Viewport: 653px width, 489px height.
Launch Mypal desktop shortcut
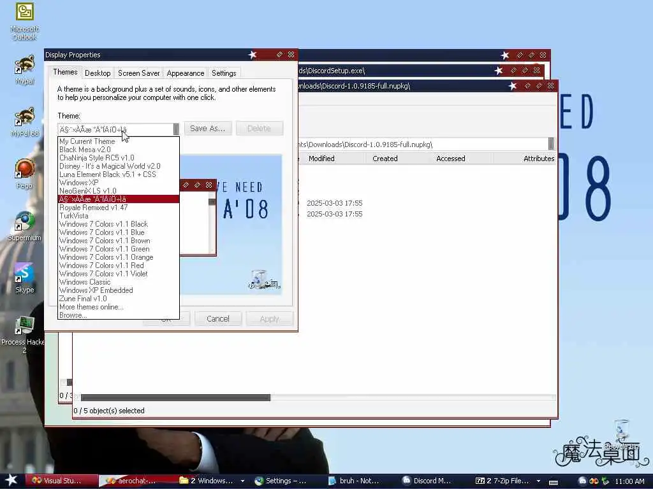(25, 69)
